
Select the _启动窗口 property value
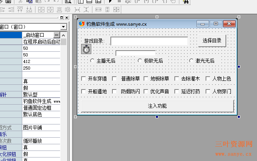(x=38, y=35)
